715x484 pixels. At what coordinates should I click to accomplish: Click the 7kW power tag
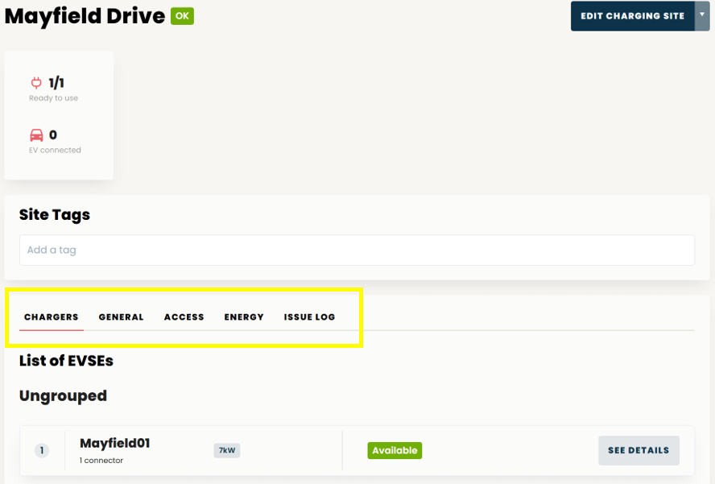[x=227, y=450]
